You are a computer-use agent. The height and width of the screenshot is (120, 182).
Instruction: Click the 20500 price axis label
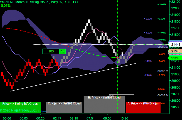click(x=176, y=107)
